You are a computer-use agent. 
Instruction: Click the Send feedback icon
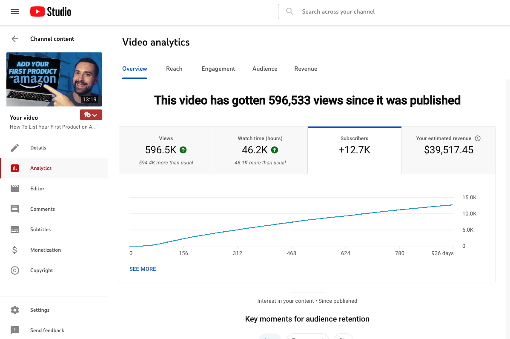click(15, 330)
